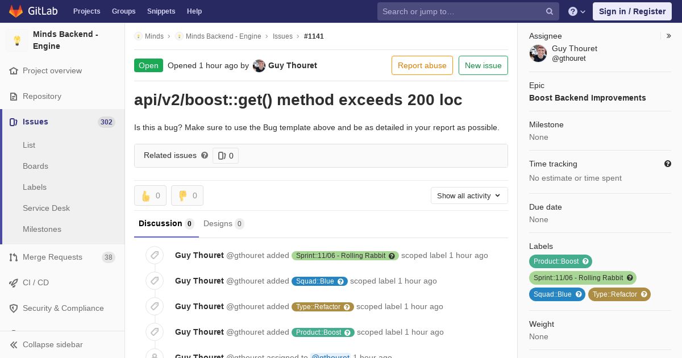Open Milestones in sidebar
This screenshot has width=682, height=358.
click(42, 229)
